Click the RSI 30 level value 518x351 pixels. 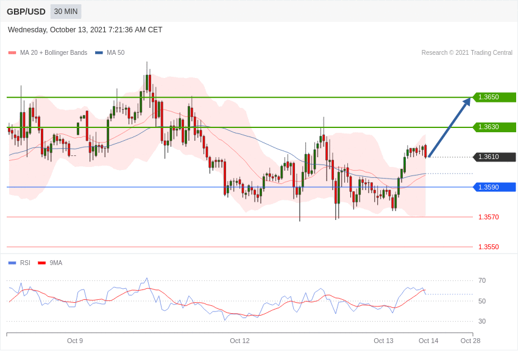coord(482,321)
